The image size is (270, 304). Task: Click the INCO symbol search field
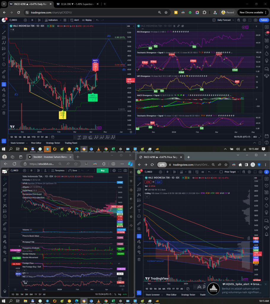(x=14, y=20)
